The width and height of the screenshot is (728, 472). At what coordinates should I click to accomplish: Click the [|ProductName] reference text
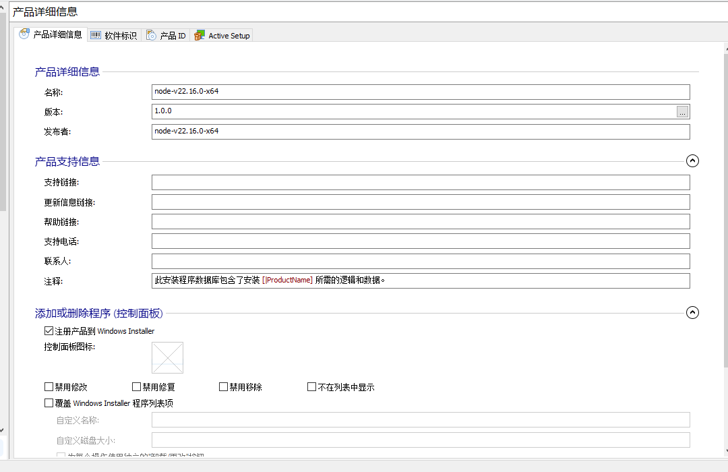click(287, 280)
